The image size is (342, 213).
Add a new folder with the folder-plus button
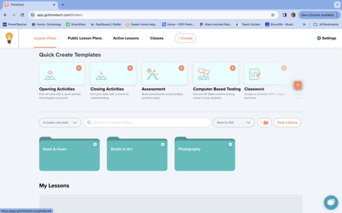coord(264,122)
